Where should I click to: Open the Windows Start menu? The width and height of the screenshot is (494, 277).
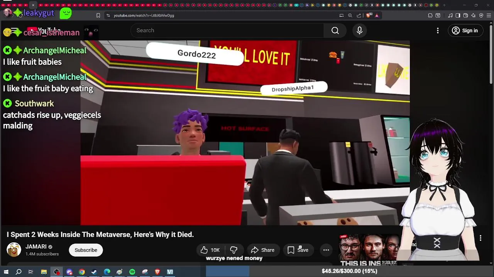coord(6,272)
